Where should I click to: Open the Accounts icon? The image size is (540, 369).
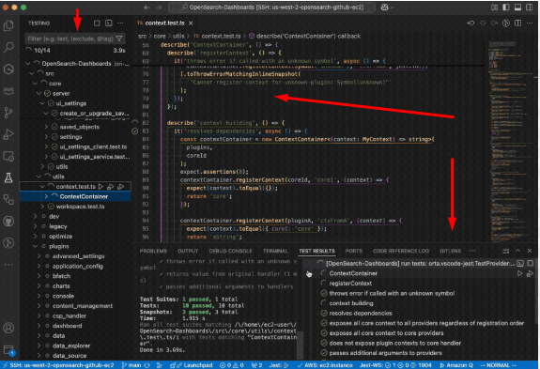pyautogui.click(x=8, y=328)
